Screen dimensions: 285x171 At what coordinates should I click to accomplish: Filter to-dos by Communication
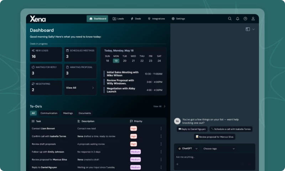coord(49,113)
